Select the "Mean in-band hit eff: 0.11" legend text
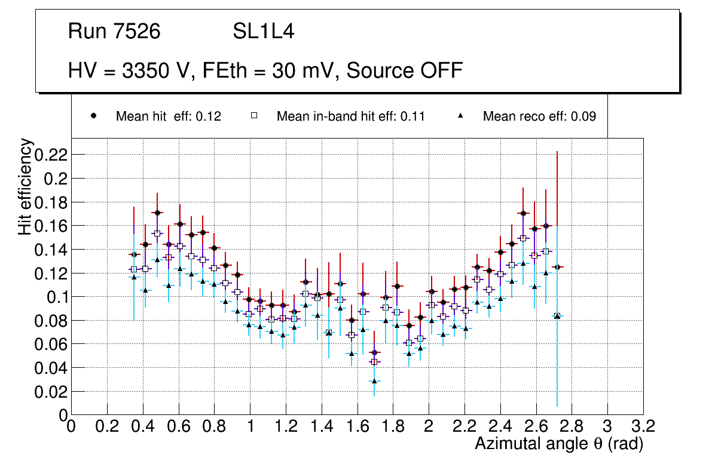The height and width of the screenshot is (461, 715). 350,116
